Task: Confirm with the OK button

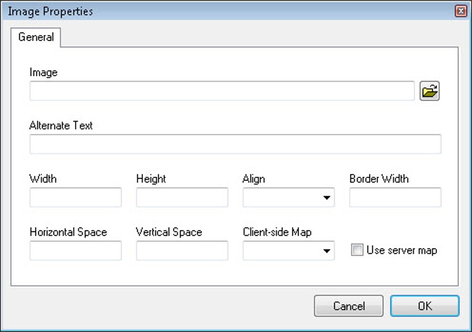Action: pos(425,306)
